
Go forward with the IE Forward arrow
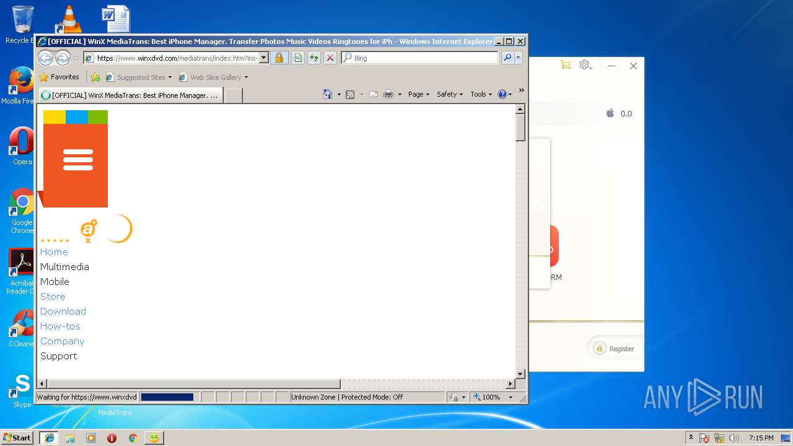pyautogui.click(x=63, y=58)
